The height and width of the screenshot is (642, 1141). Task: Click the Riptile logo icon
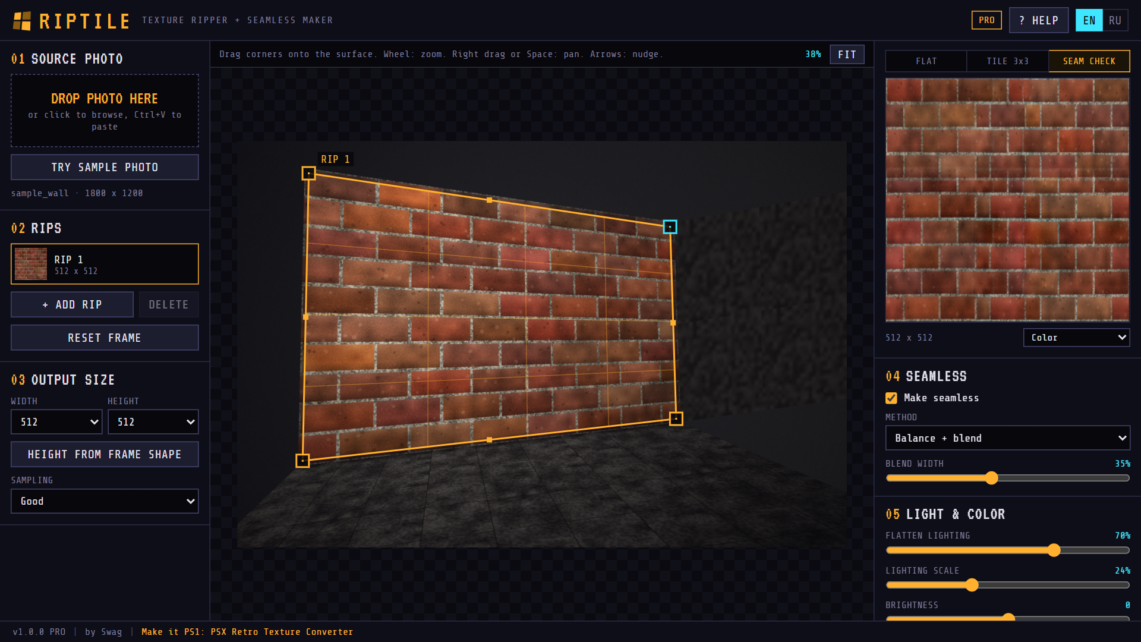coord(22,21)
